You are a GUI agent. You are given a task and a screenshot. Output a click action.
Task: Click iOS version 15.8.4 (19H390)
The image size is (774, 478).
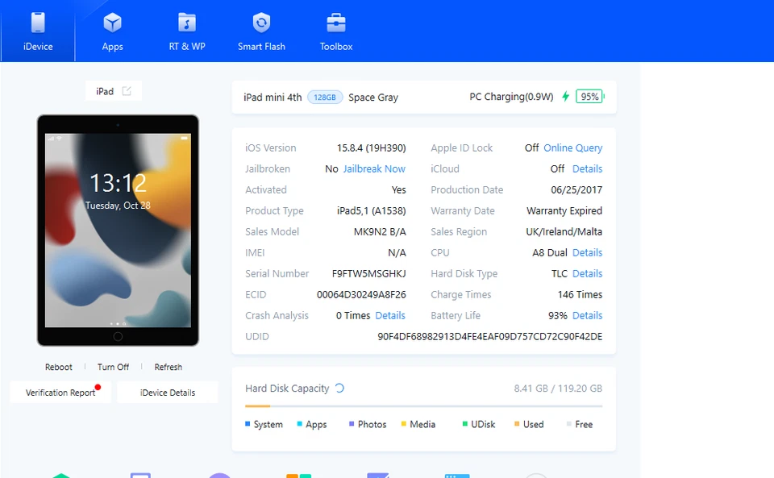(x=371, y=148)
